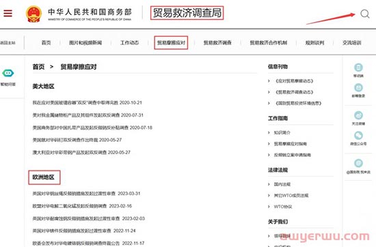
Task: Open the article dated 2020-07-31
Action: coord(88,115)
